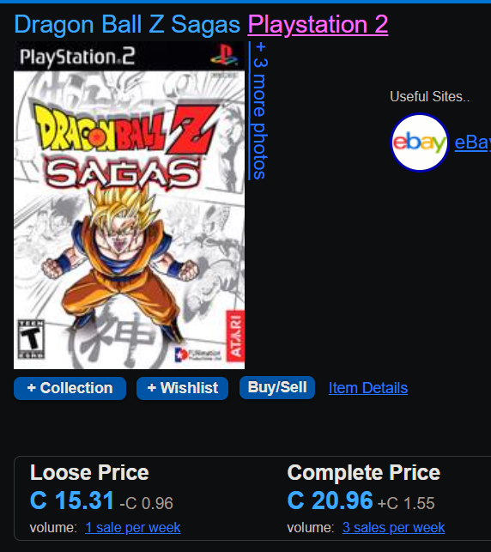Click the PlayStation symbol on cover banner
The height and width of the screenshot is (552, 491).
pyautogui.click(x=224, y=55)
